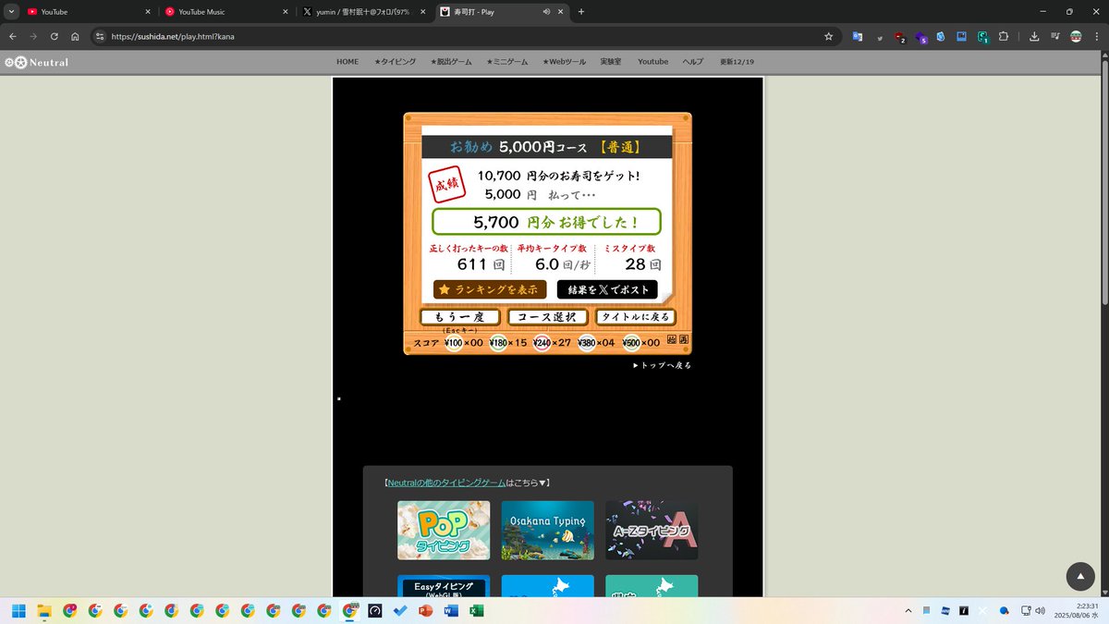The width and height of the screenshot is (1109, 624).
Task: Open the Chrome profile avatar
Action: (x=1076, y=36)
